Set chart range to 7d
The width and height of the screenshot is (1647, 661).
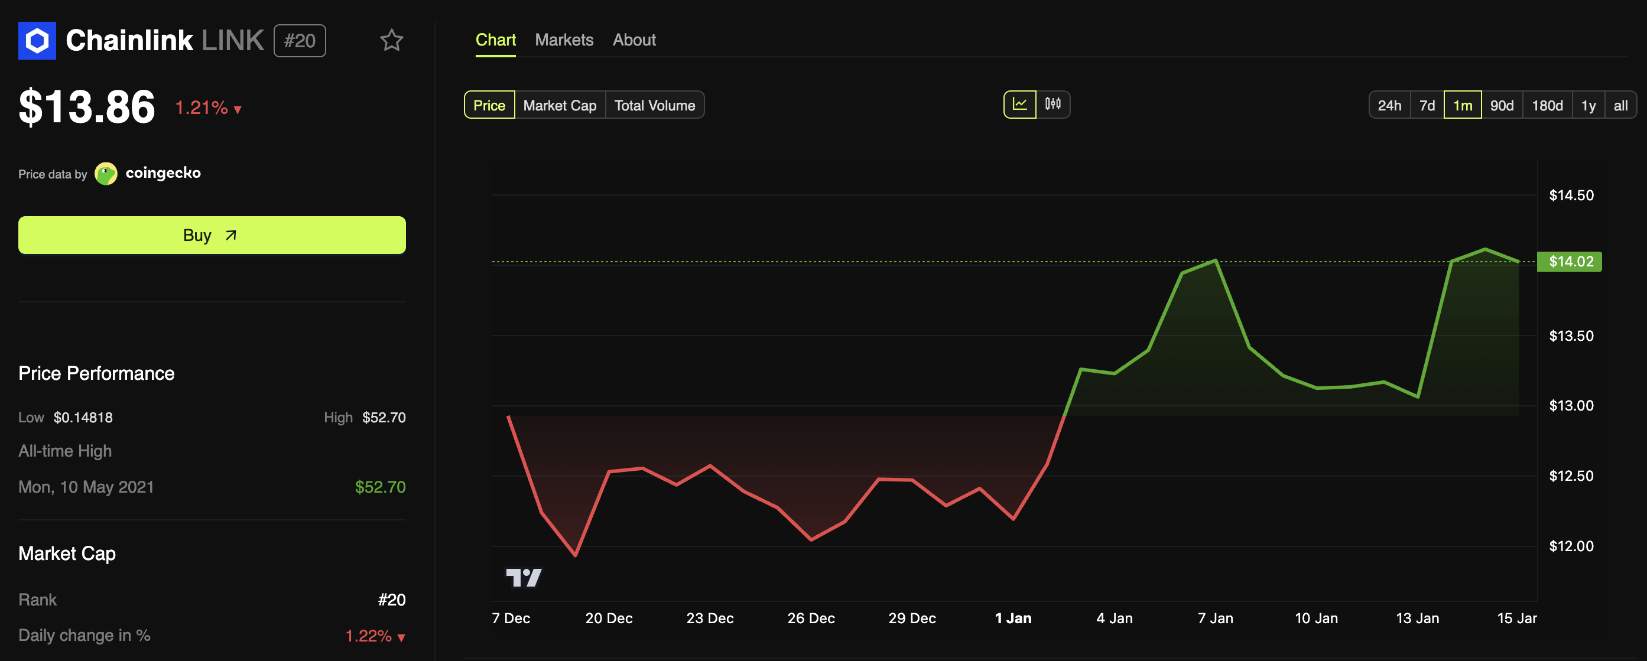coord(1427,106)
